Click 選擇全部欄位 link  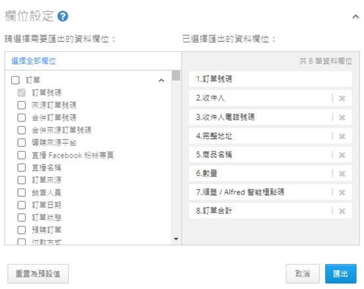coord(34,61)
